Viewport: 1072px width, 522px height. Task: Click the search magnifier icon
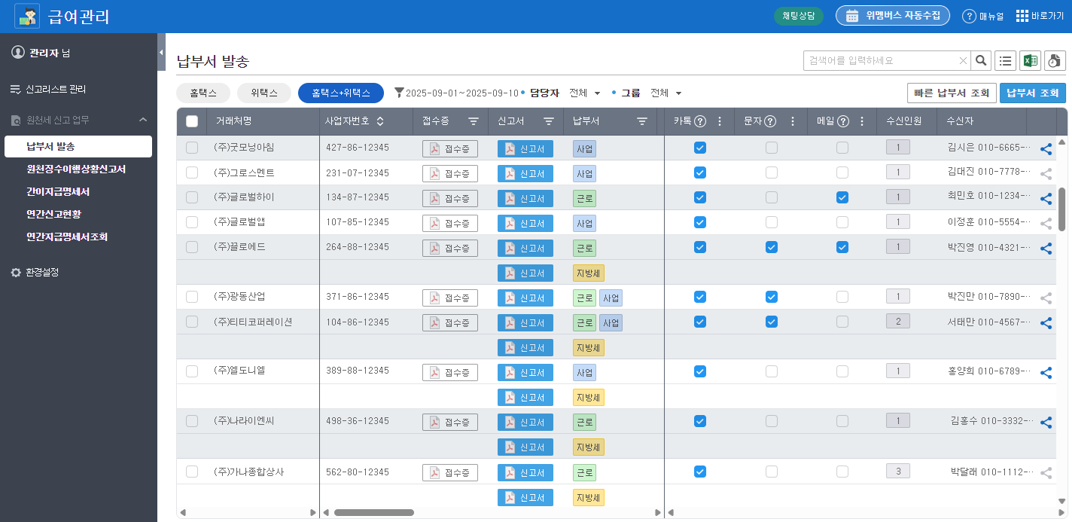981,61
